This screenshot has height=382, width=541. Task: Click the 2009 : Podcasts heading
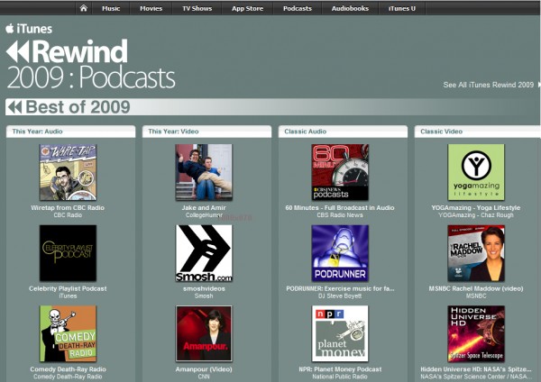tap(91, 77)
